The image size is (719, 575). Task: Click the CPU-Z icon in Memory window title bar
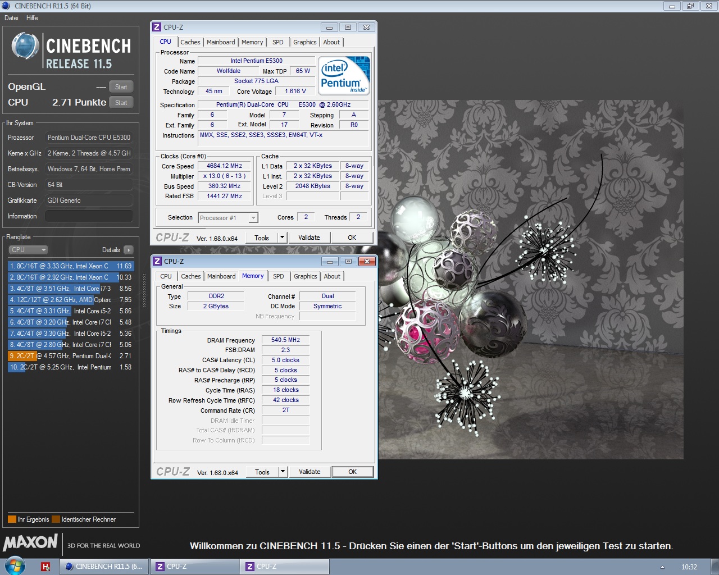tap(158, 261)
